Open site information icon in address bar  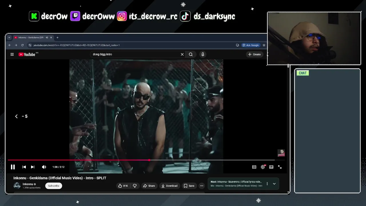pyautogui.click(x=30, y=45)
